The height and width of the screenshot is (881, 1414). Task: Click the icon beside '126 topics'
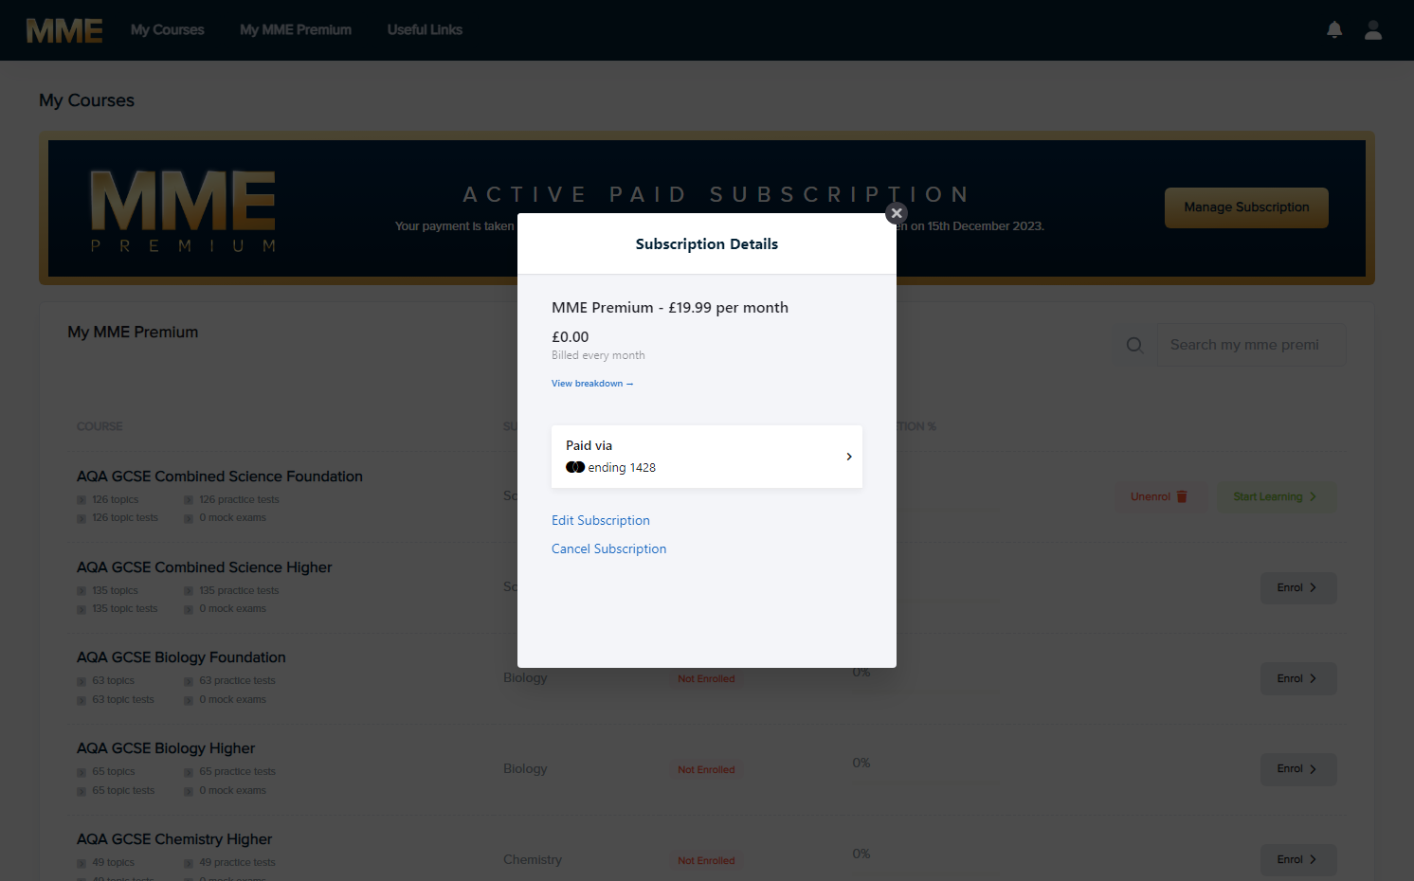[82, 500]
